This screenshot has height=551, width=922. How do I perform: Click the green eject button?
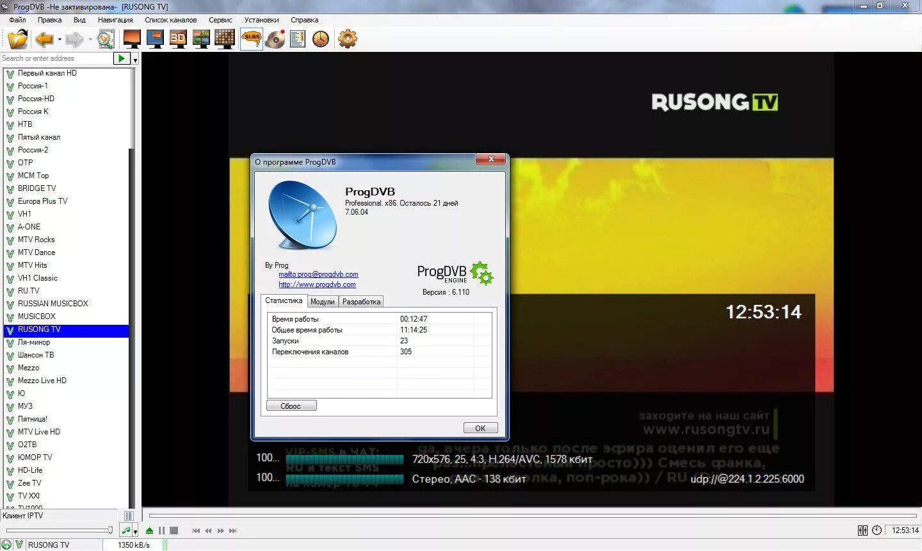click(149, 530)
